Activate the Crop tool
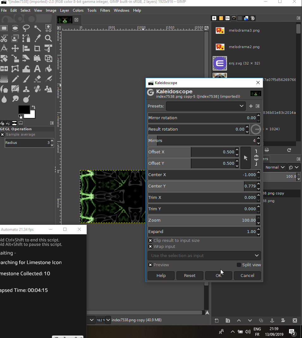Image resolution: width=302 pixels, height=338 pixels. click(37, 48)
